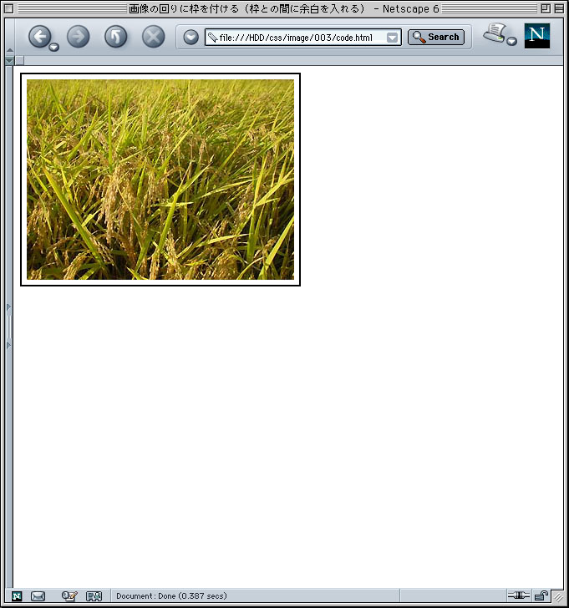Click the Stop loading button

pos(153,37)
